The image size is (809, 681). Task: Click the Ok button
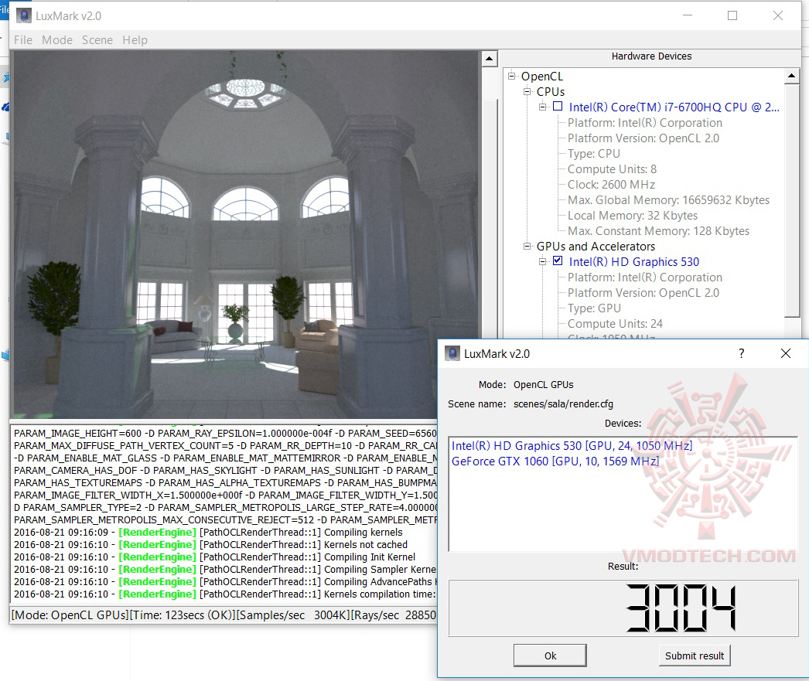550,655
